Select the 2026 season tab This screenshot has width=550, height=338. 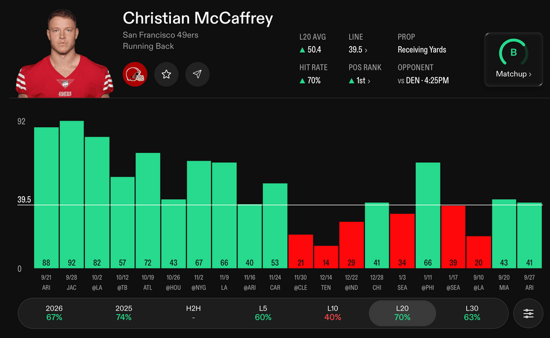pyautogui.click(x=54, y=313)
